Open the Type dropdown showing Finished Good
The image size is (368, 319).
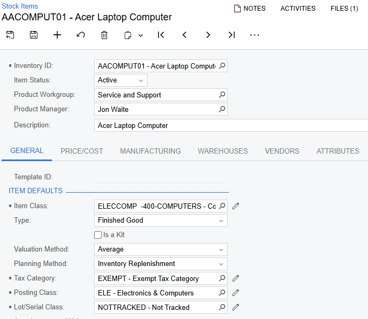(161, 221)
